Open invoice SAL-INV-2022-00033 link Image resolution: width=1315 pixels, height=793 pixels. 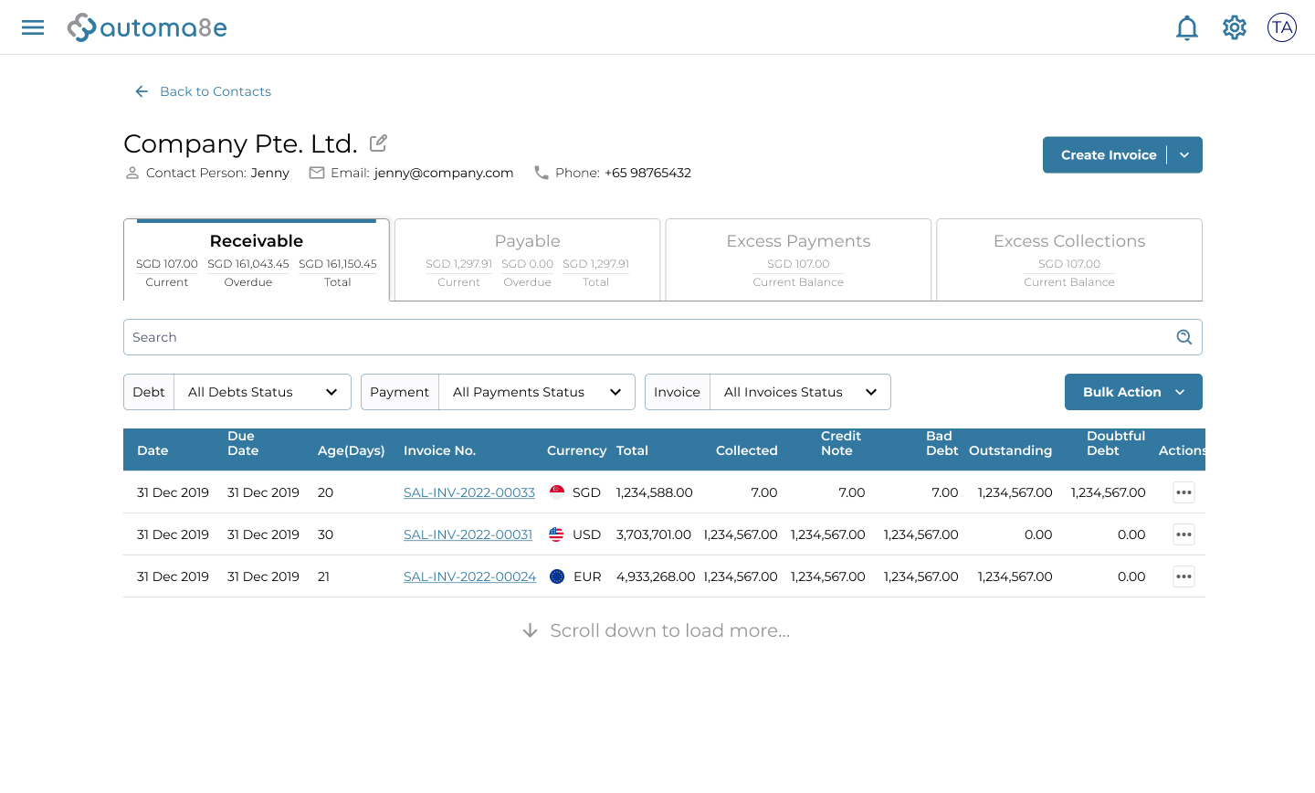point(468,492)
